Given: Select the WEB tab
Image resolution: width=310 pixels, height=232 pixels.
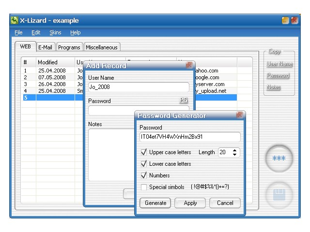Looking at the screenshot, I should [x=26, y=46].
